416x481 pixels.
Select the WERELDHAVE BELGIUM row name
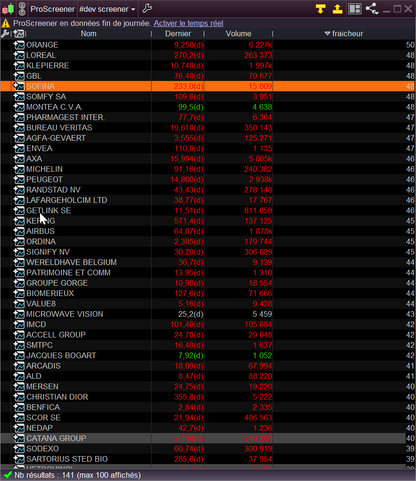coord(72,262)
